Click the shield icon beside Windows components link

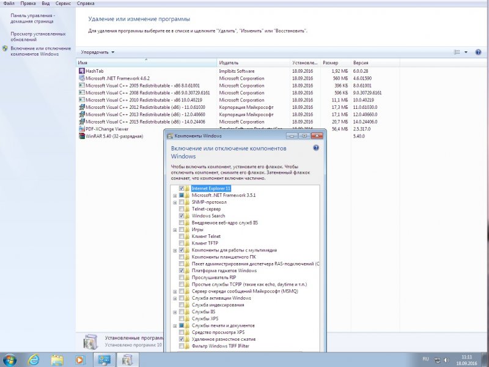point(5,49)
